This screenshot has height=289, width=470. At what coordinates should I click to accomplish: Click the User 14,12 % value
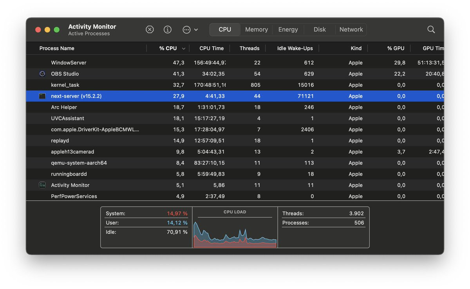point(177,223)
